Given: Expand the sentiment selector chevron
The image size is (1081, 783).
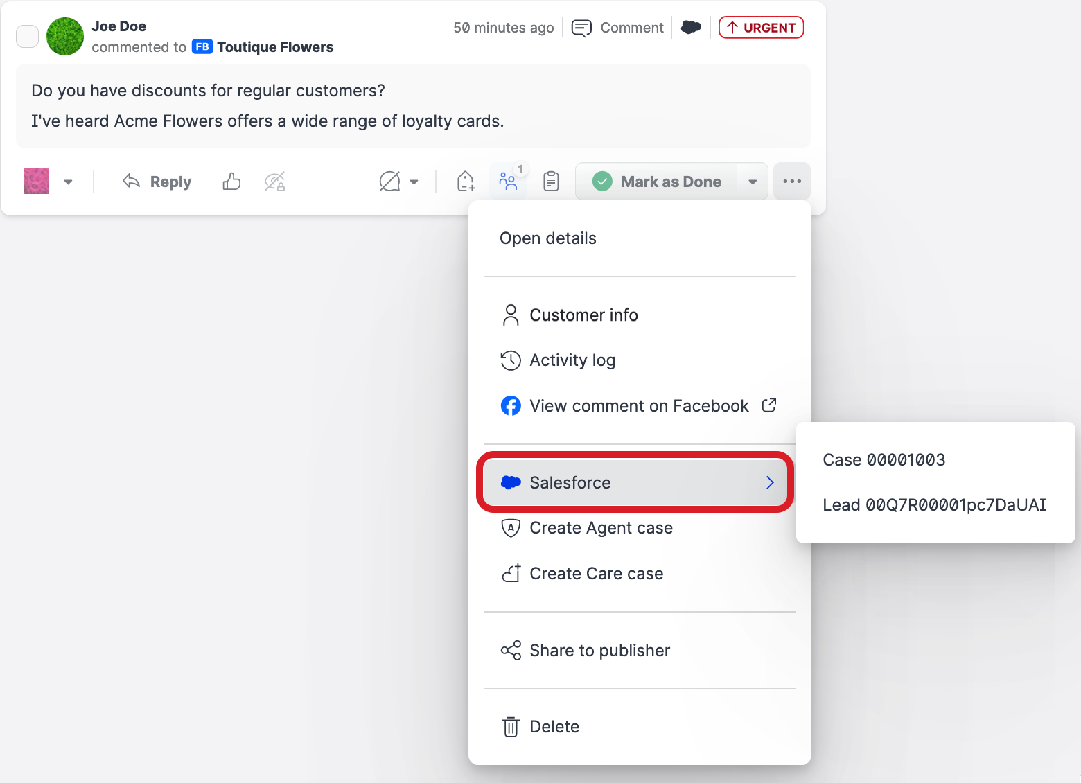Looking at the screenshot, I should tap(414, 182).
